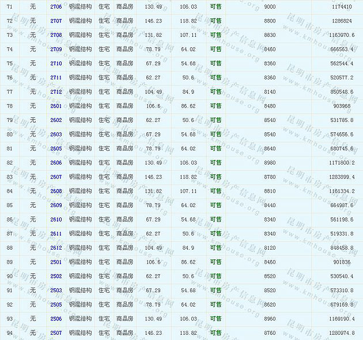Open the 2605 room link
This screenshot has width=363, height=340.
[x=56, y=148]
